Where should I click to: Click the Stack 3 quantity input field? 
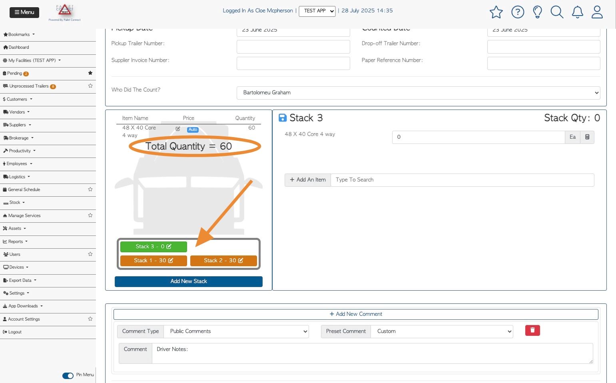[478, 137]
